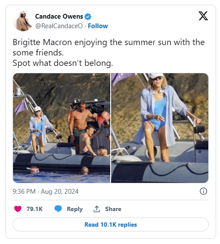The image size is (220, 244).
Task: Open Read 10.1K replies button
Action: [x=111, y=224]
